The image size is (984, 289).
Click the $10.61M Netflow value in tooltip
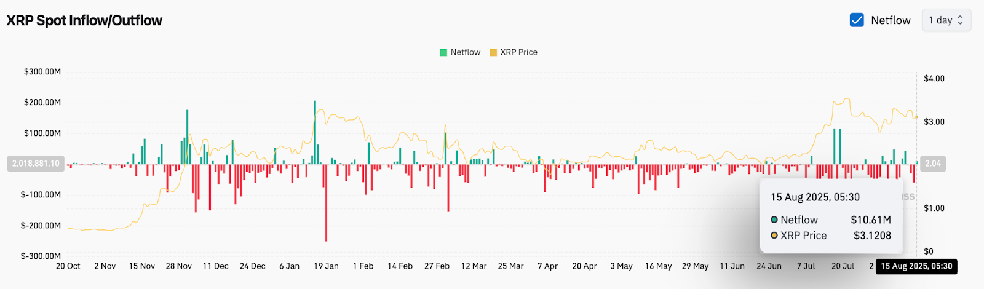coord(871,220)
